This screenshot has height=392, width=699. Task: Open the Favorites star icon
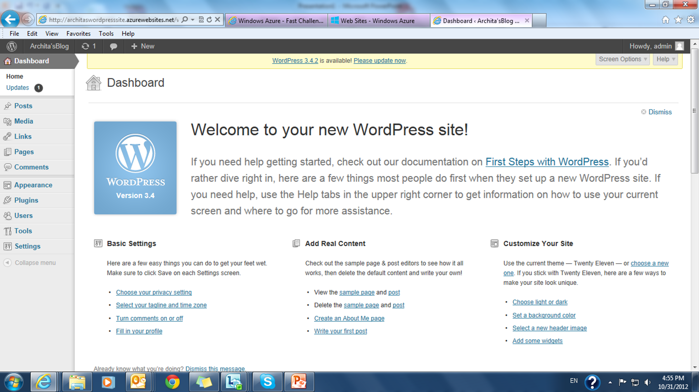click(678, 20)
